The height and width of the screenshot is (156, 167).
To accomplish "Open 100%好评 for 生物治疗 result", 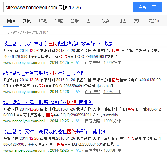I will [x=112, y=62].
